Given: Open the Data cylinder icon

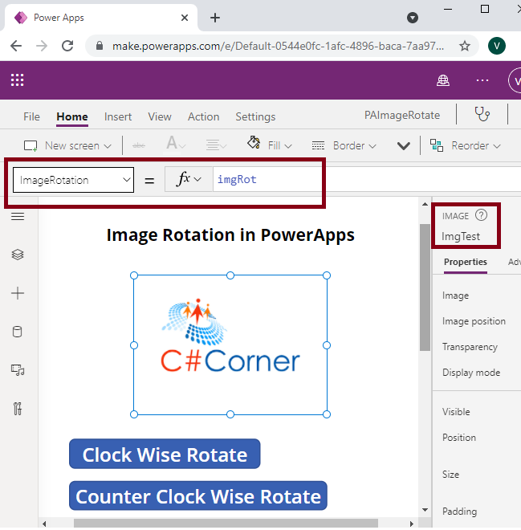Looking at the screenshot, I should click(17, 332).
